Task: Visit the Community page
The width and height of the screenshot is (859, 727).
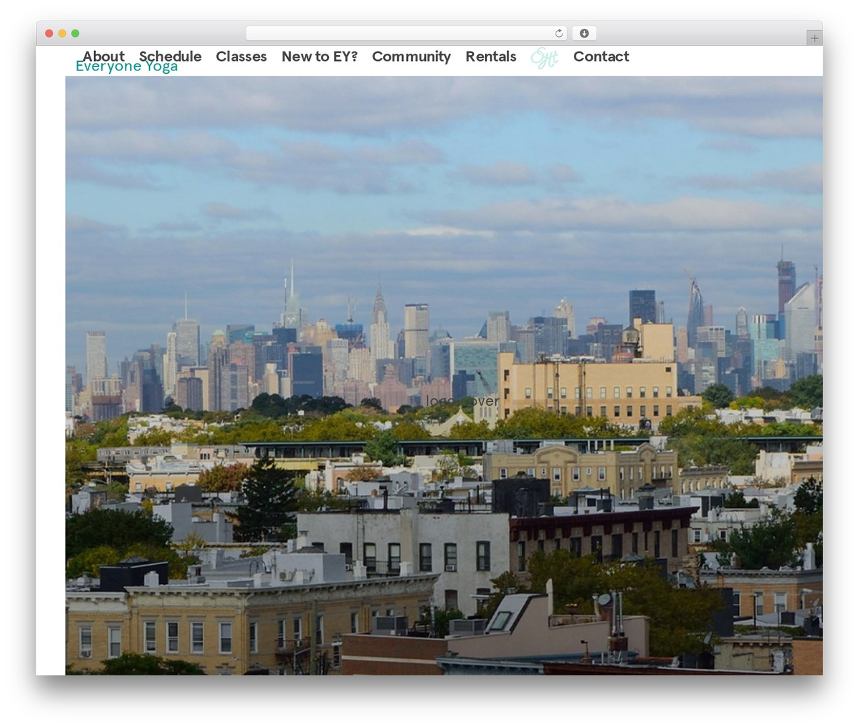Action: click(411, 57)
